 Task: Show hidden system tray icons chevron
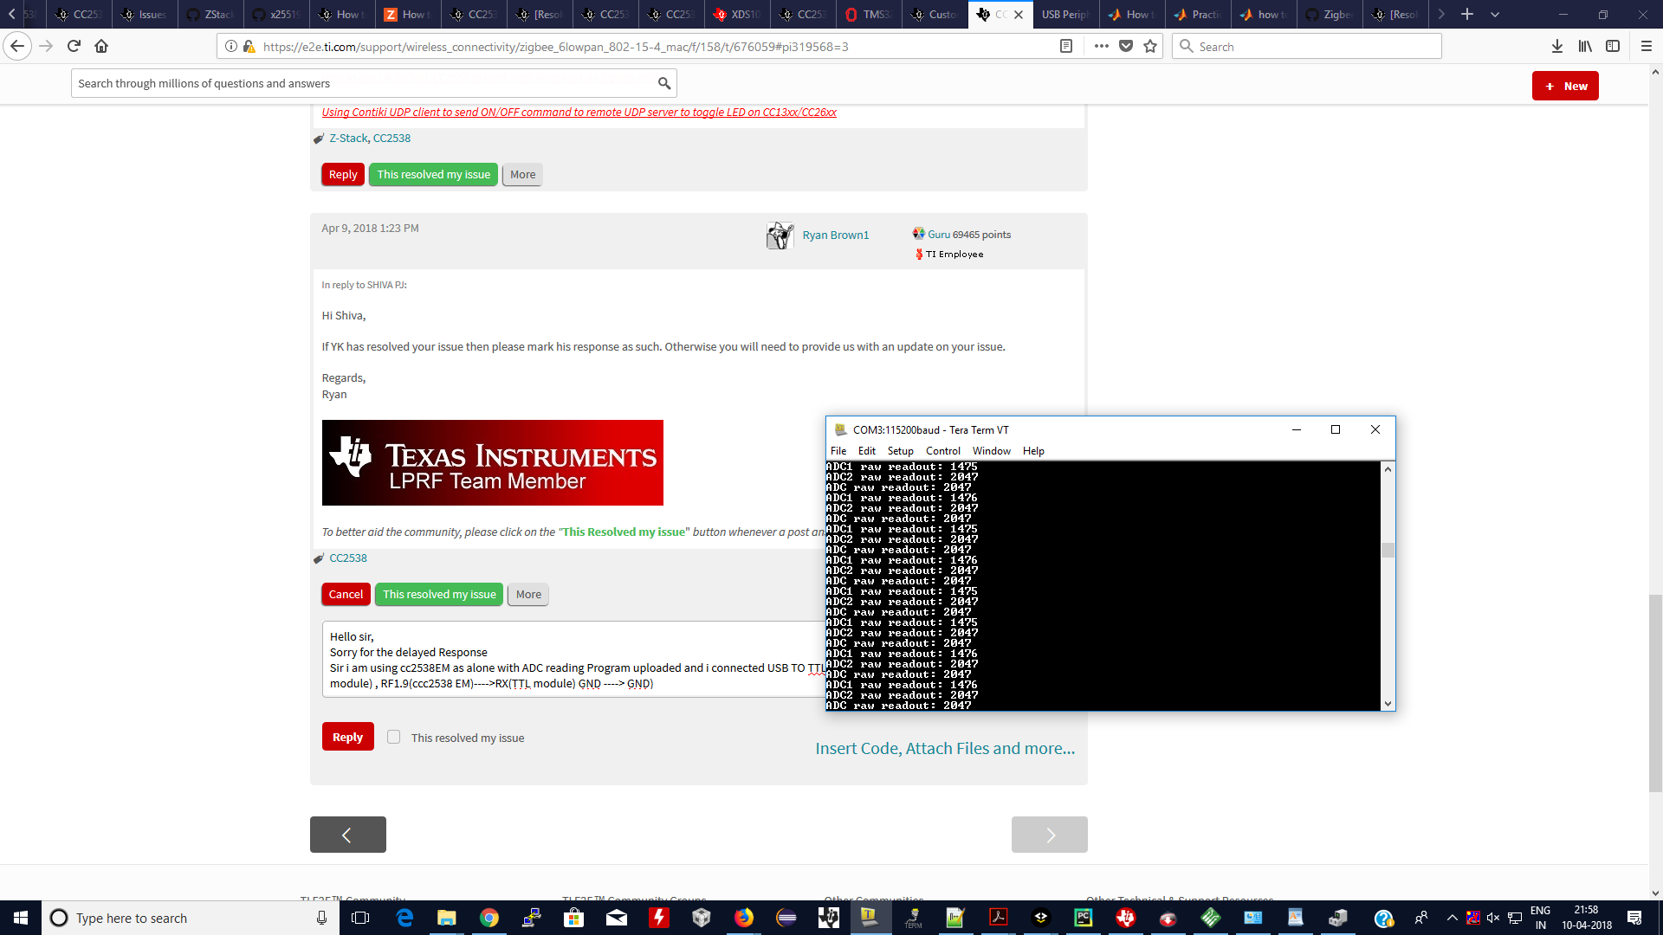click(x=1452, y=918)
